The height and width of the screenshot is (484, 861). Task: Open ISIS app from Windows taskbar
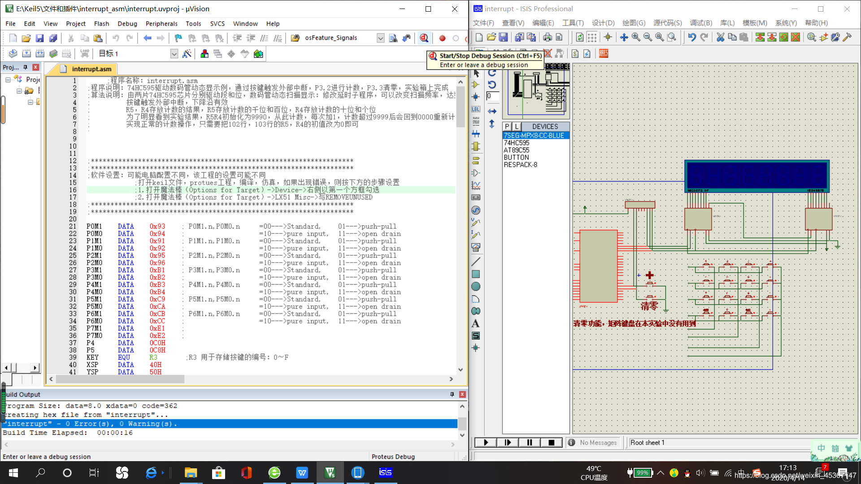pos(386,472)
